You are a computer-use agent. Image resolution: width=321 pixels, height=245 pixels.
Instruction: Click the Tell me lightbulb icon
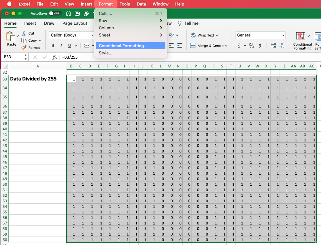[179, 23]
